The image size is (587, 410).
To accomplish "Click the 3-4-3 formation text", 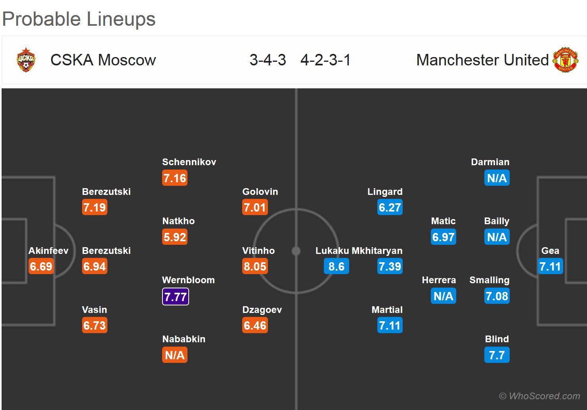I will pyautogui.click(x=268, y=60).
